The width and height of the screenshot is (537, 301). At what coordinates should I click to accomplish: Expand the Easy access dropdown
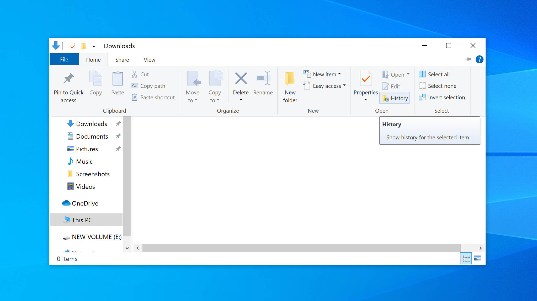344,85
